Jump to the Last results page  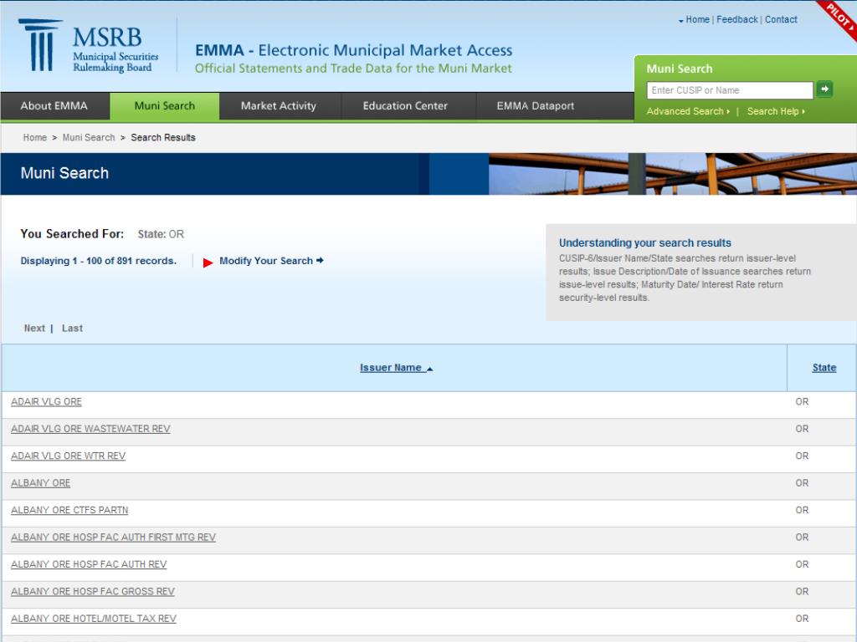[71, 328]
